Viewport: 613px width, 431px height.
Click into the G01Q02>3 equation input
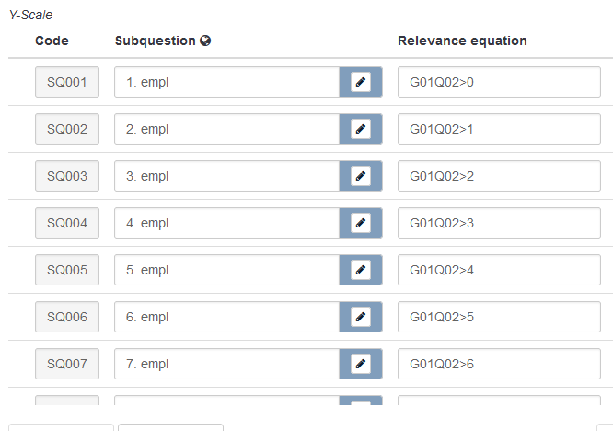tap(499, 224)
